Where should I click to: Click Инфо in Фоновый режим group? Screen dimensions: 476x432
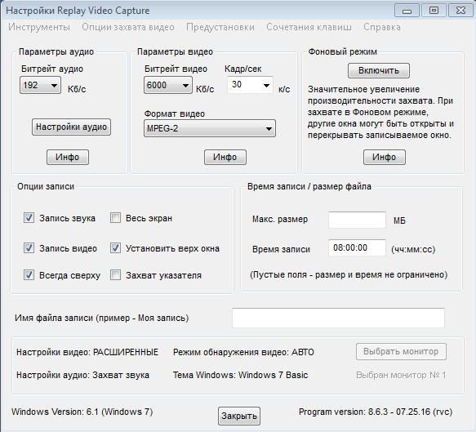(x=385, y=157)
